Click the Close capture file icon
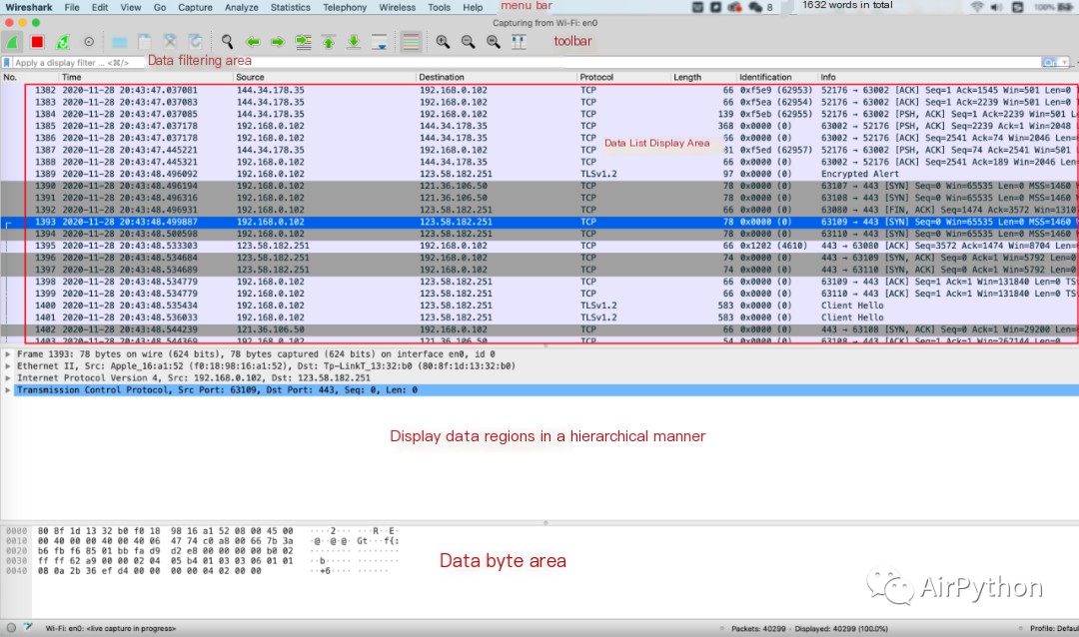The image size is (1079, 637). (x=170, y=42)
